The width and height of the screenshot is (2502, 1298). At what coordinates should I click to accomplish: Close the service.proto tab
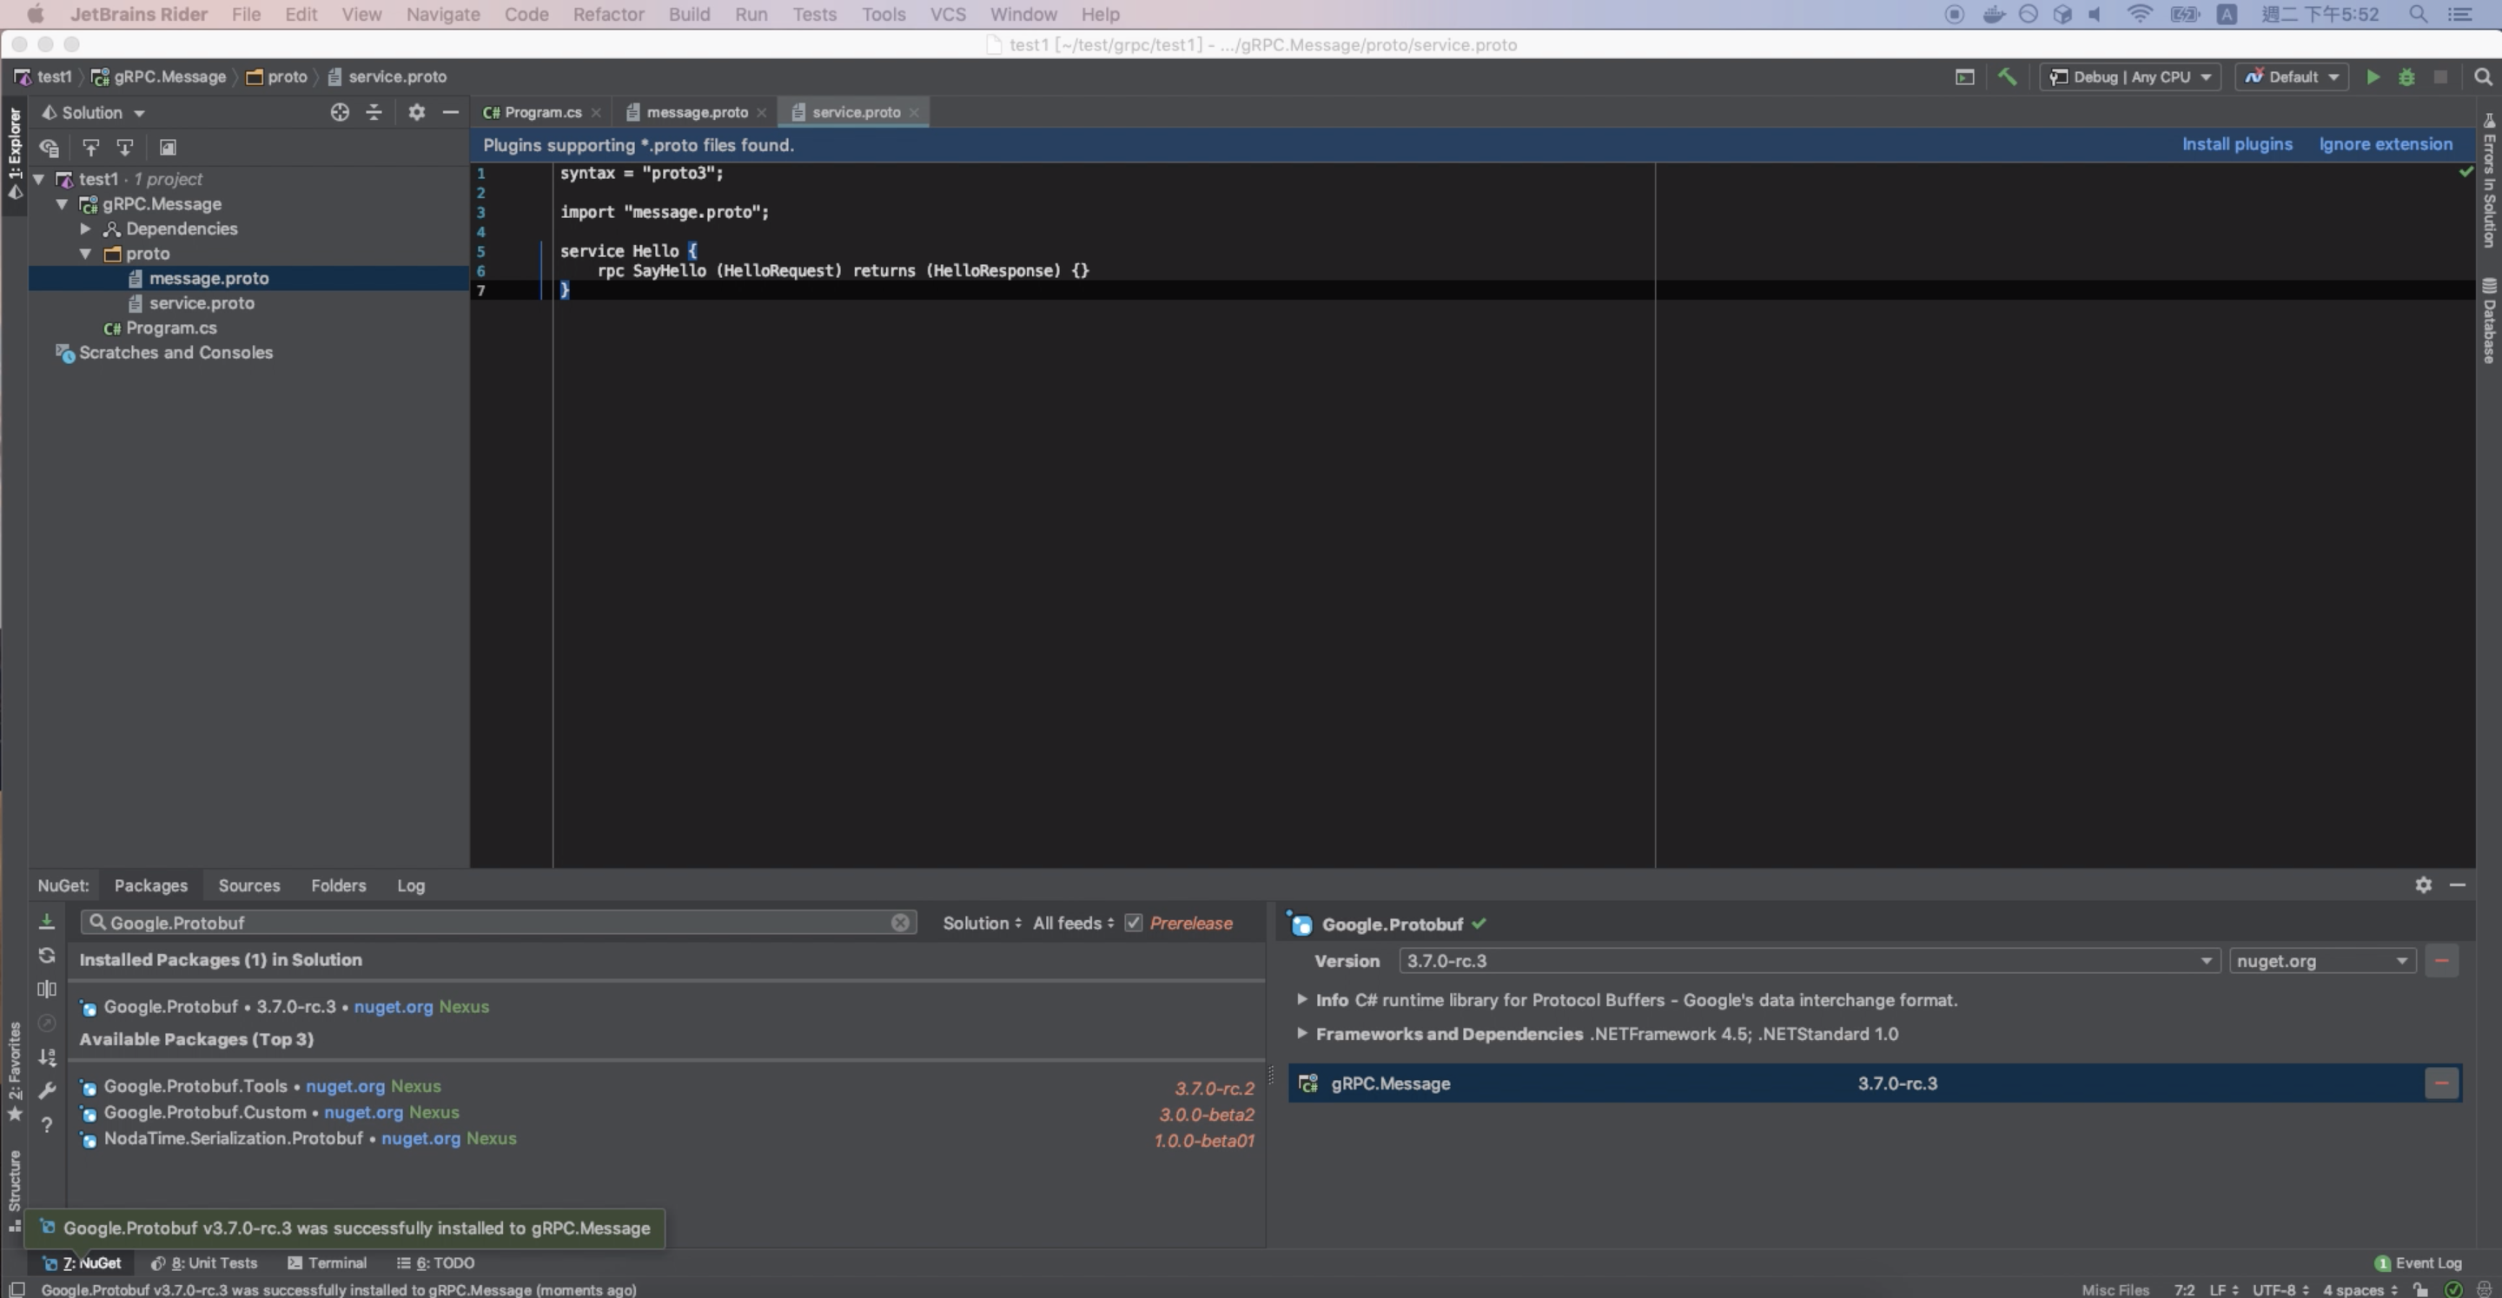pos(914,113)
